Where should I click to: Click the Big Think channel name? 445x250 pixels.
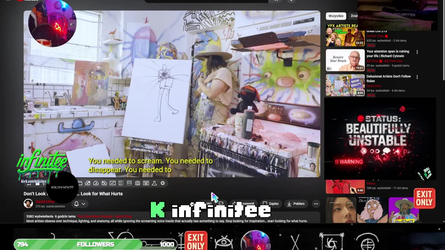click(x=373, y=61)
